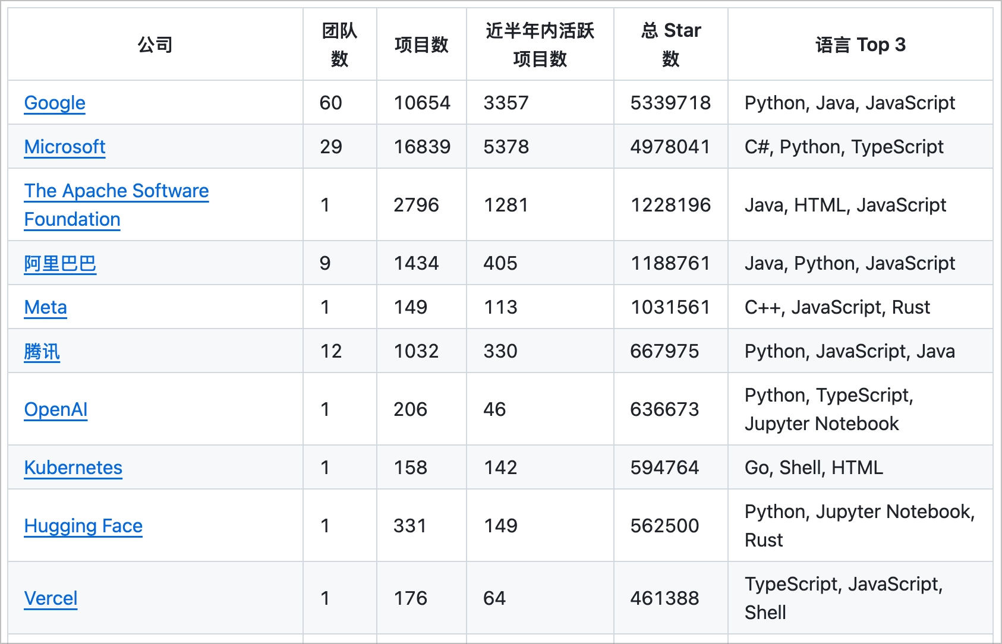Open the Vercel link
The height and width of the screenshot is (644, 1002).
(x=51, y=598)
